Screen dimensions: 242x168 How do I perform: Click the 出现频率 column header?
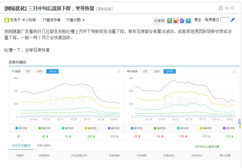[x=44, y=156]
